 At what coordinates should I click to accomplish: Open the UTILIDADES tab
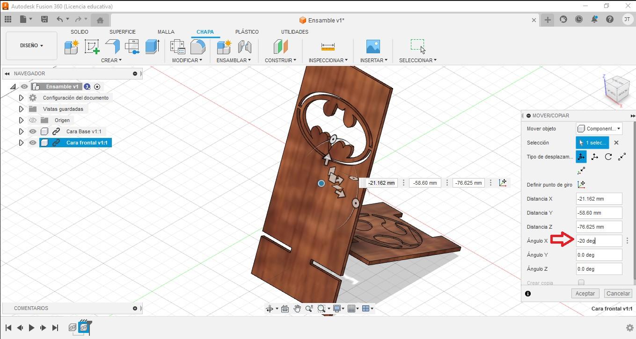(x=295, y=32)
